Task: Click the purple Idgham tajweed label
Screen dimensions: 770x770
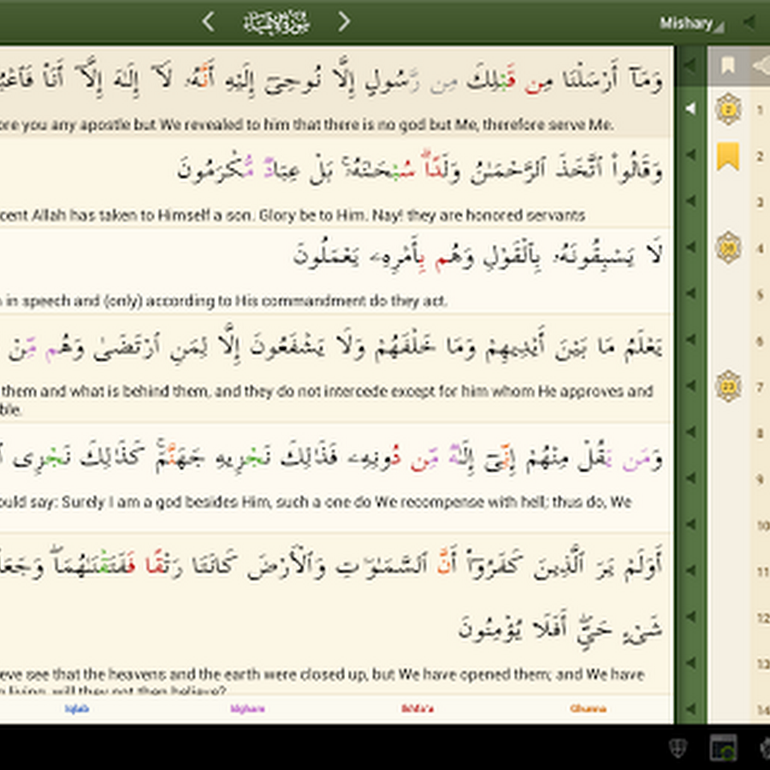Action: [x=247, y=708]
